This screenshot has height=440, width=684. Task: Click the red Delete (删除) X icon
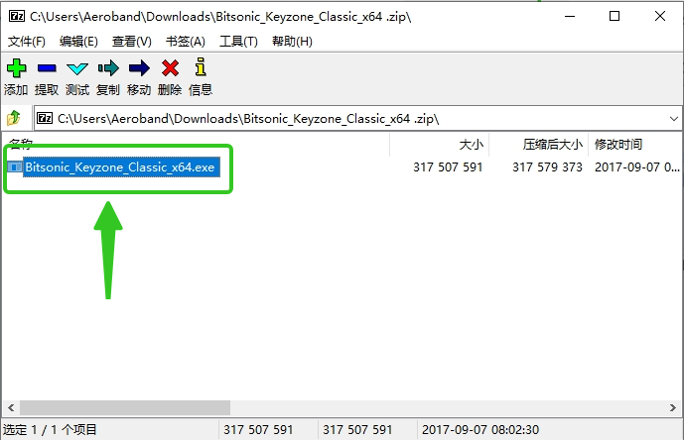[170, 68]
